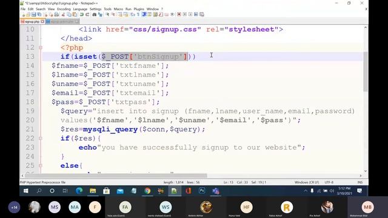The image size is (388, 218).
Task: Click the Find binoculars icon
Action: [95, 15]
